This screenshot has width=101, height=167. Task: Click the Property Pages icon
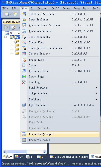(24, 140)
